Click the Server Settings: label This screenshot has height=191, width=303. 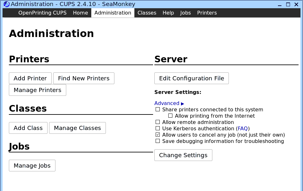point(178,92)
